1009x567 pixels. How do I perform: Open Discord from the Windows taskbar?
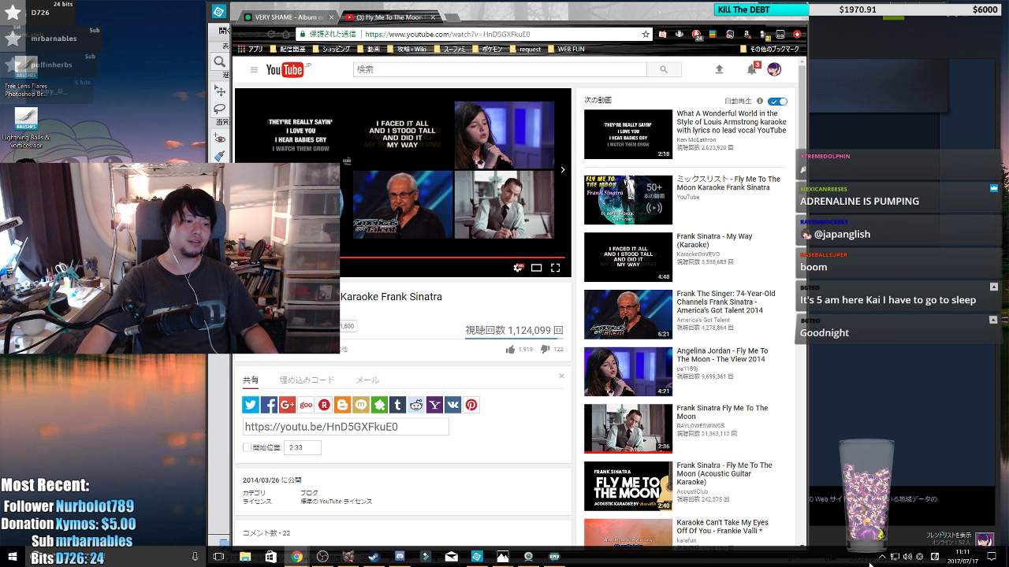[x=400, y=557]
